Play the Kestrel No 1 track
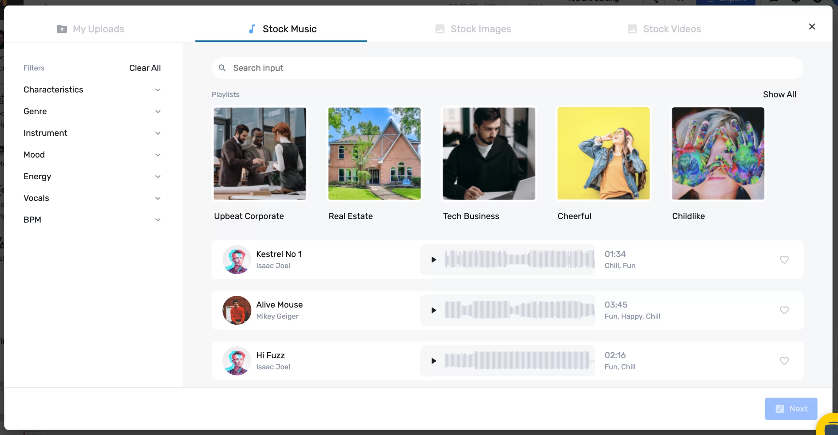This screenshot has height=435, width=838. click(x=434, y=260)
